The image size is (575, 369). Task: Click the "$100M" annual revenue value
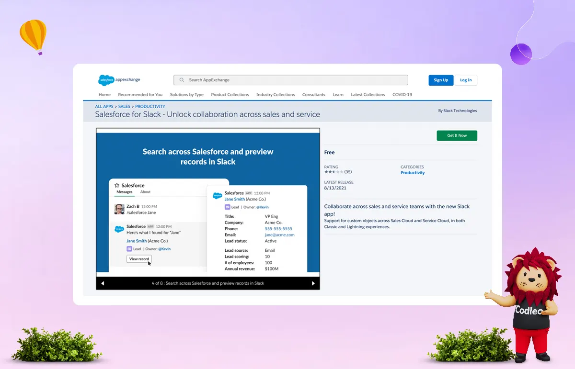272,269
